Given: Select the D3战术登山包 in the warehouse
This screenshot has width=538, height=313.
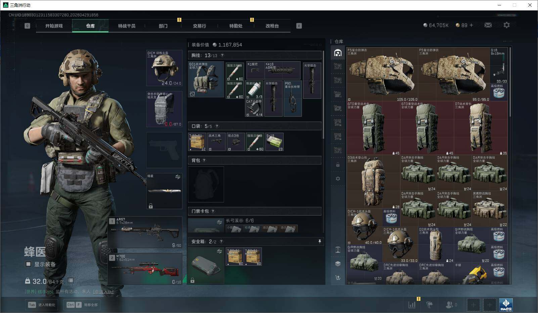Looking at the screenshot, I should [x=373, y=182].
